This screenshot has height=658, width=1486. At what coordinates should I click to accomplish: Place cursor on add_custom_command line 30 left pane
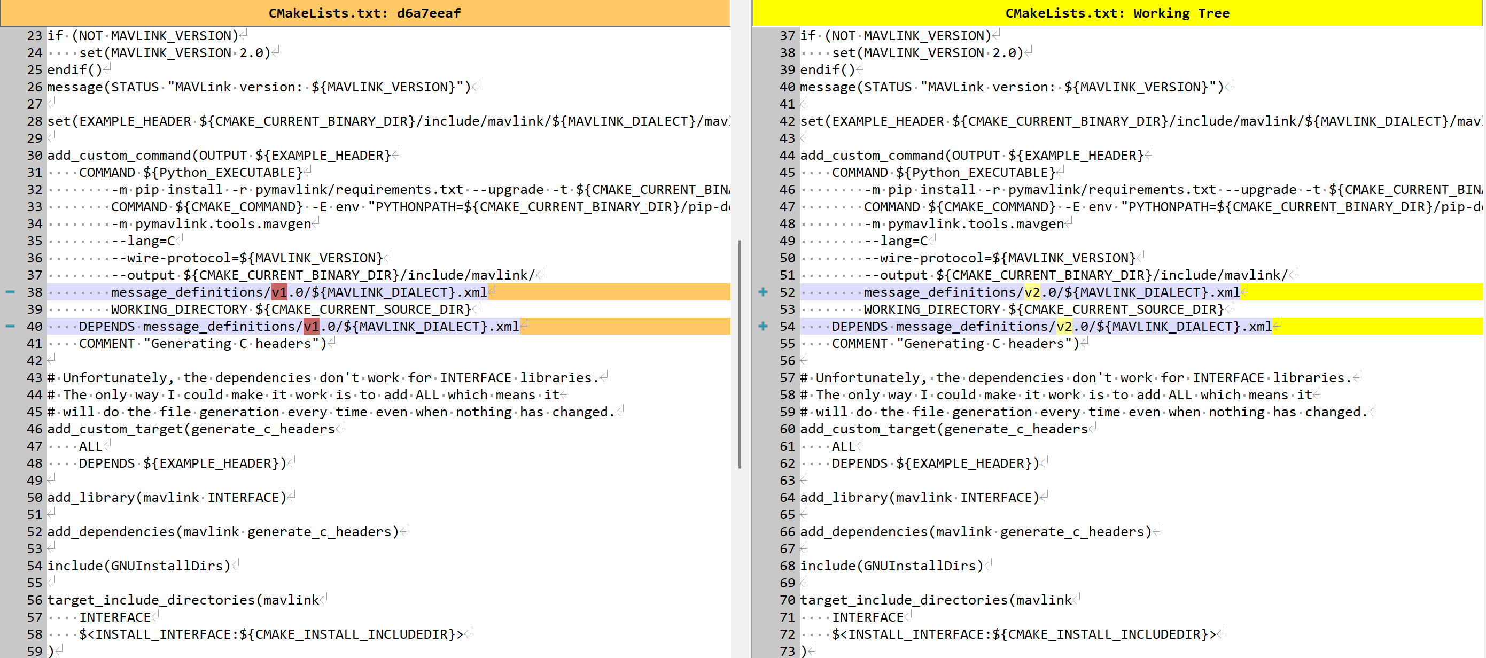point(219,155)
